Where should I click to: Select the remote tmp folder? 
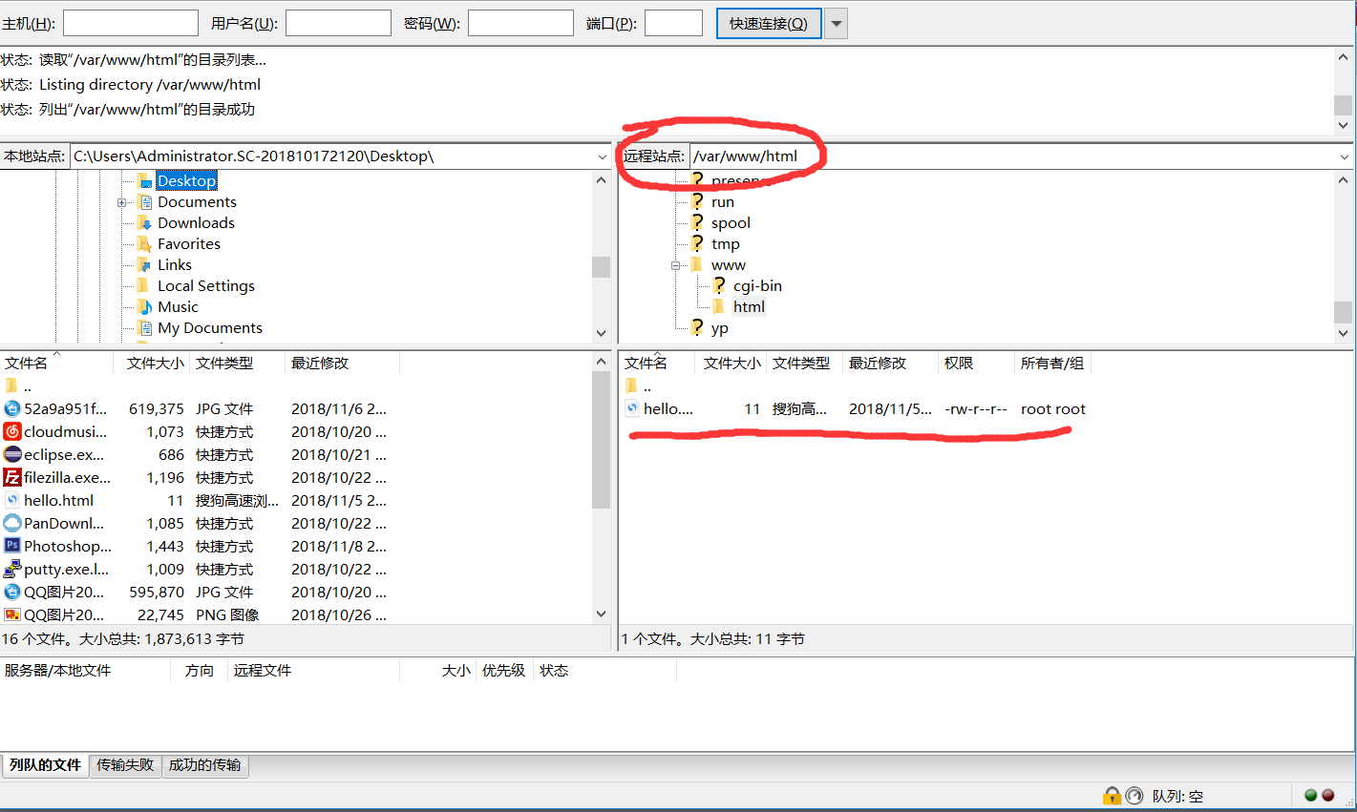pyautogui.click(x=725, y=243)
